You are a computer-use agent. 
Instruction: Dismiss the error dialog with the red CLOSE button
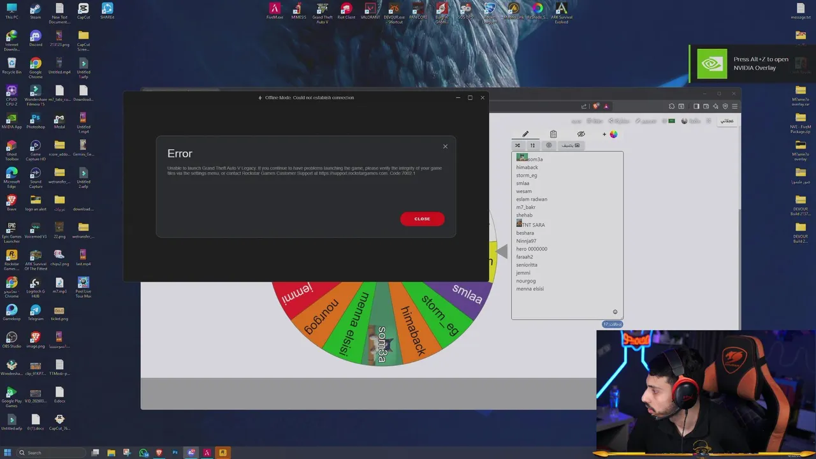422,219
